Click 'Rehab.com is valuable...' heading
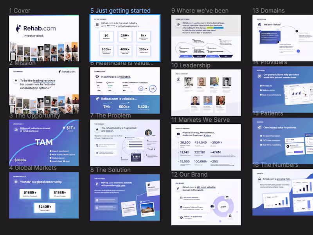Image resolution: width=313 pixels, height=235 pixels. (119, 99)
